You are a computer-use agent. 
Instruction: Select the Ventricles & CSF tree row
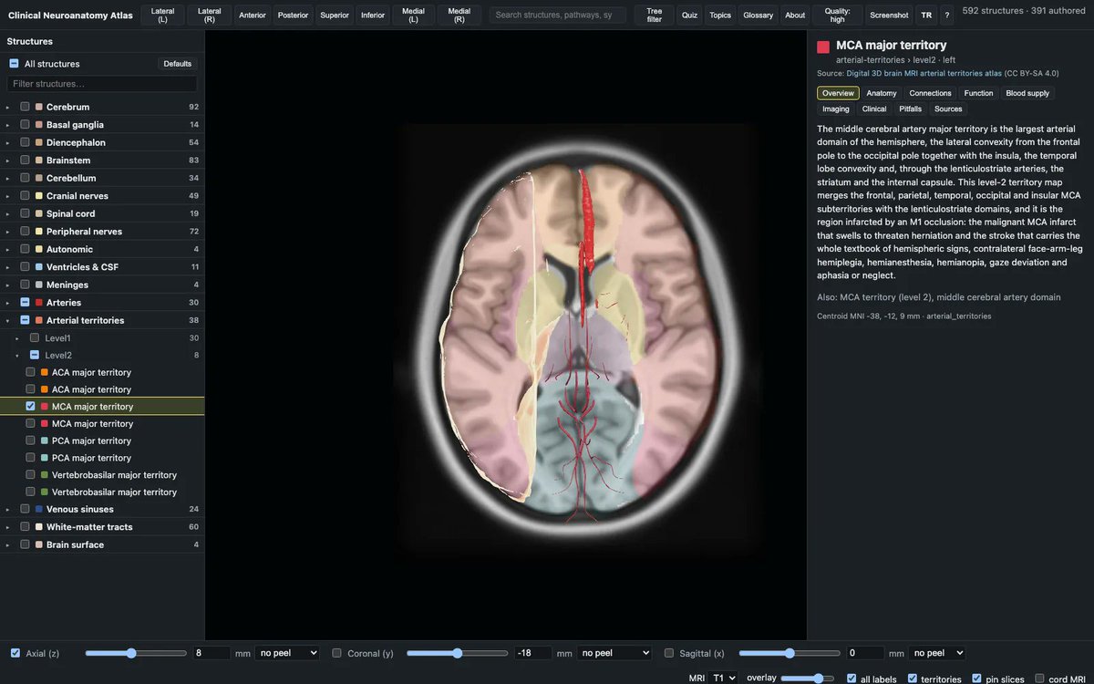coord(102,267)
